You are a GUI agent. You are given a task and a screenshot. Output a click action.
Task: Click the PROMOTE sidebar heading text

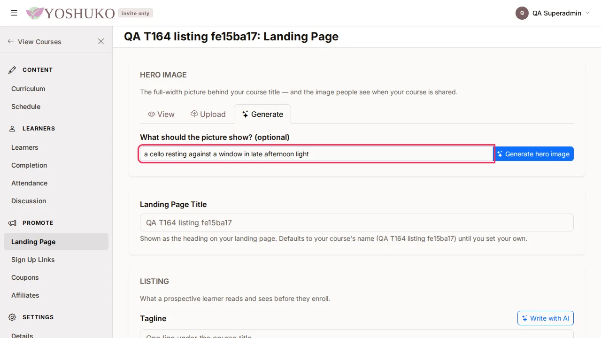tap(38, 223)
